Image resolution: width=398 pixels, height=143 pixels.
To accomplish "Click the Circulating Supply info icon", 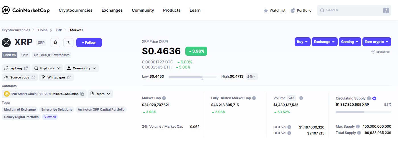I will 369,98.
